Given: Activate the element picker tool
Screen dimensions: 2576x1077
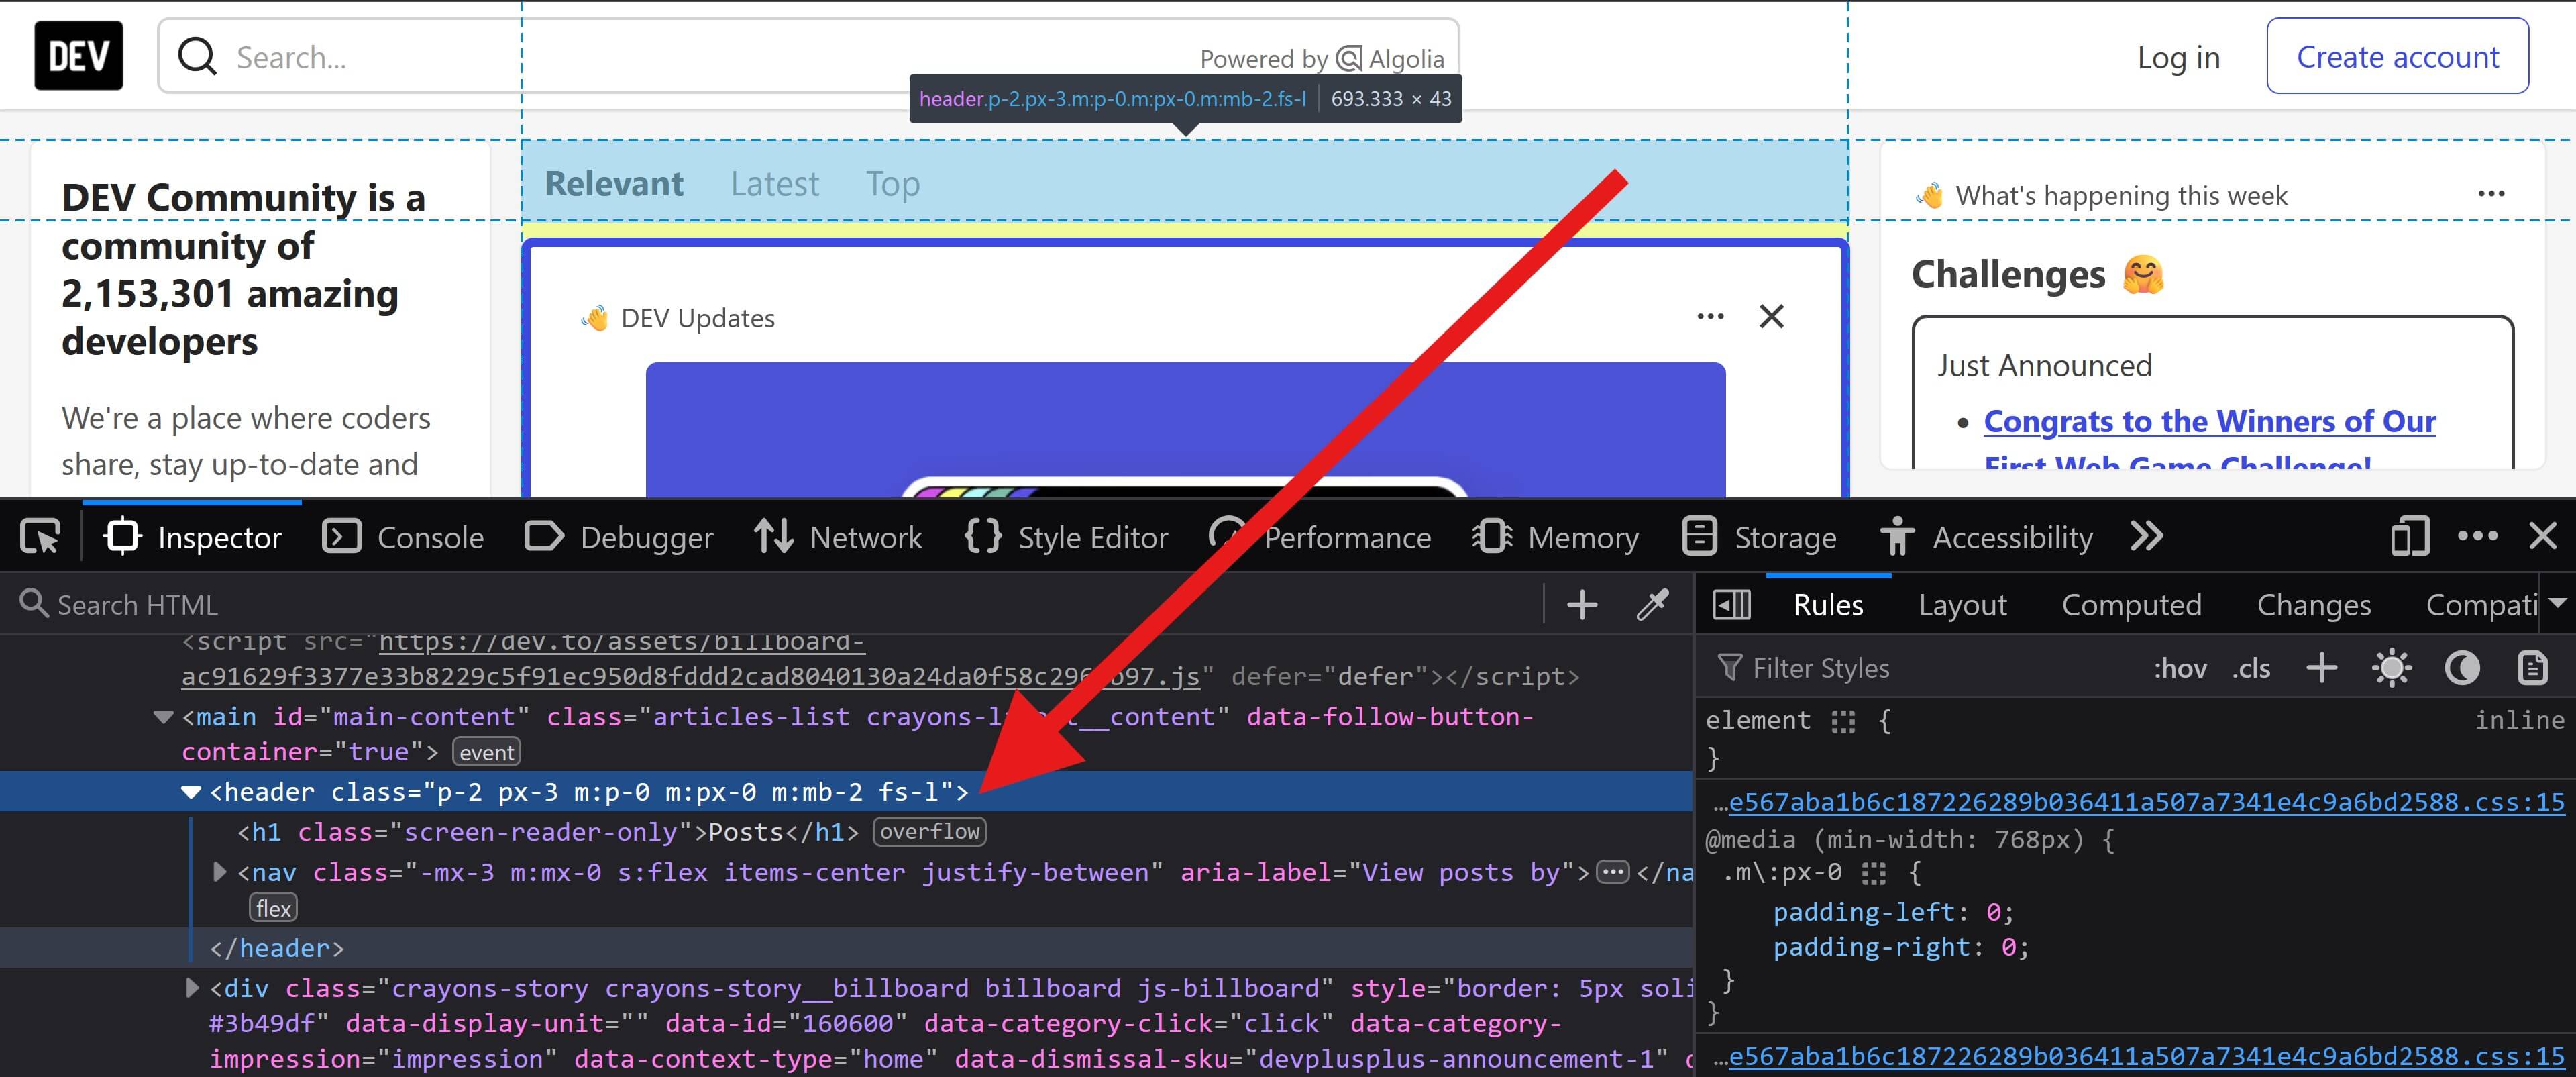Looking at the screenshot, I should tap(41, 537).
